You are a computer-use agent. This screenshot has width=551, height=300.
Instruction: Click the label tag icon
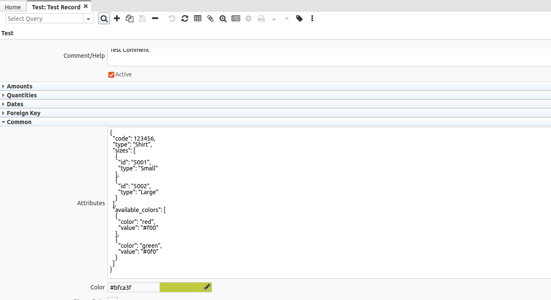click(x=300, y=19)
